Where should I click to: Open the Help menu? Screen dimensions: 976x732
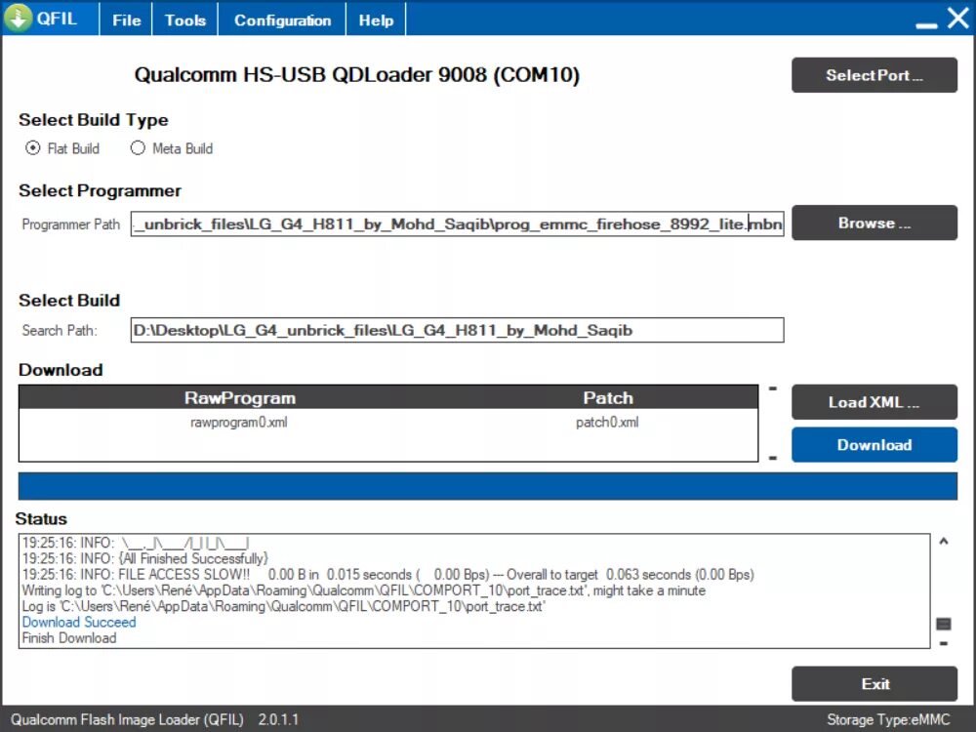click(376, 18)
